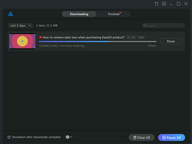The image size is (192, 144).
Task: Enable Shutdown after downloads complete switch
Action: [x=69, y=137]
